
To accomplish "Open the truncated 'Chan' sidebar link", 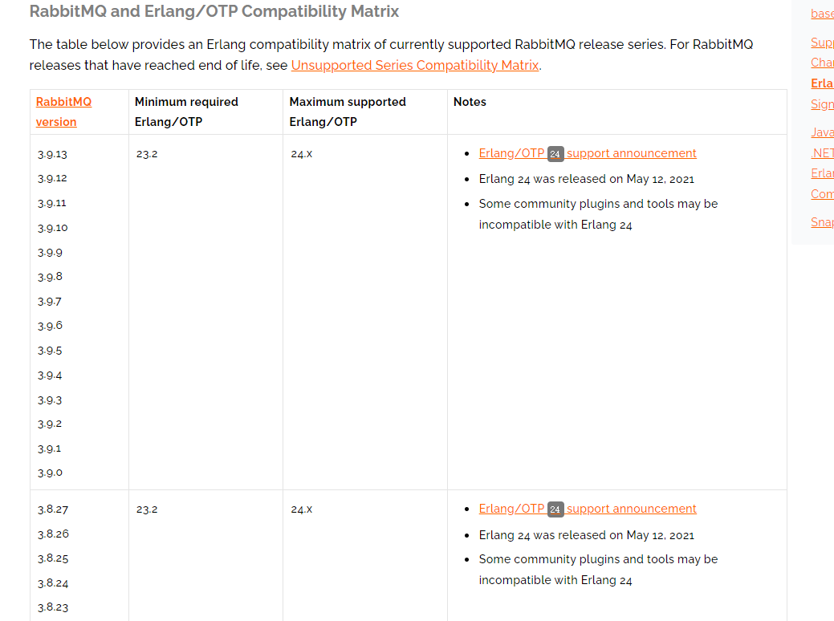I will click(x=822, y=63).
